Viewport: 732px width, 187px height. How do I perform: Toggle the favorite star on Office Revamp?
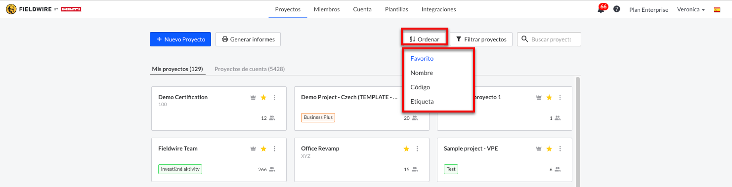(x=406, y=149)
